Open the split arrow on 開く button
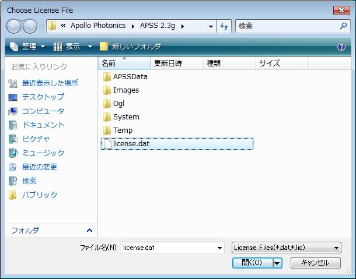Image resolution: width=356 pixels, height=279 pixels. (277, 263)
